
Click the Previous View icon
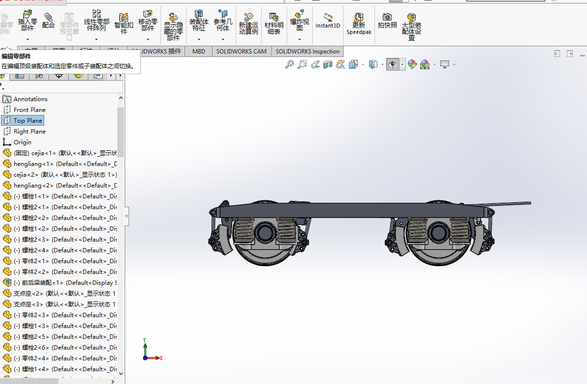click(x=315, y=64)
